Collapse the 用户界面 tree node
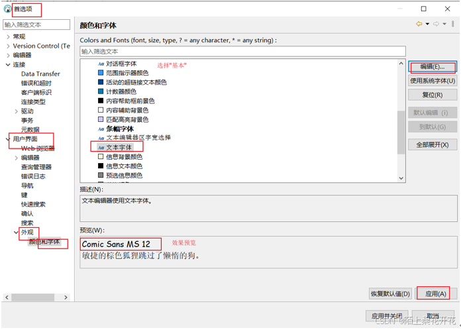Screen dimensions: 461x330 [x=8, y=139]
